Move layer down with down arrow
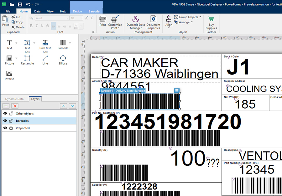Viewport: 282px width, 196px height. point(72,106)
